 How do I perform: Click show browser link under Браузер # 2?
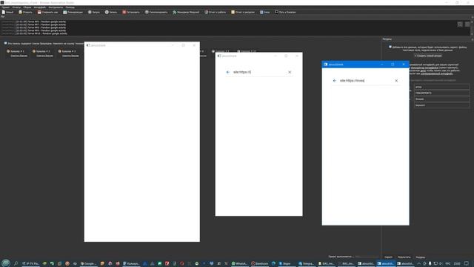[x=44, y=56]
